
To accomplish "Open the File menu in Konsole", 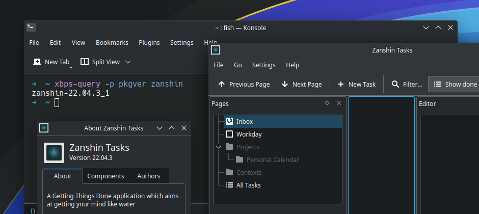I will 34,43.
